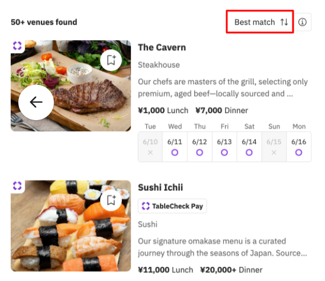The image size is (325, 281).
Task: Click unavailable Tue 6/10 date cell
Action: coord(150,147)
